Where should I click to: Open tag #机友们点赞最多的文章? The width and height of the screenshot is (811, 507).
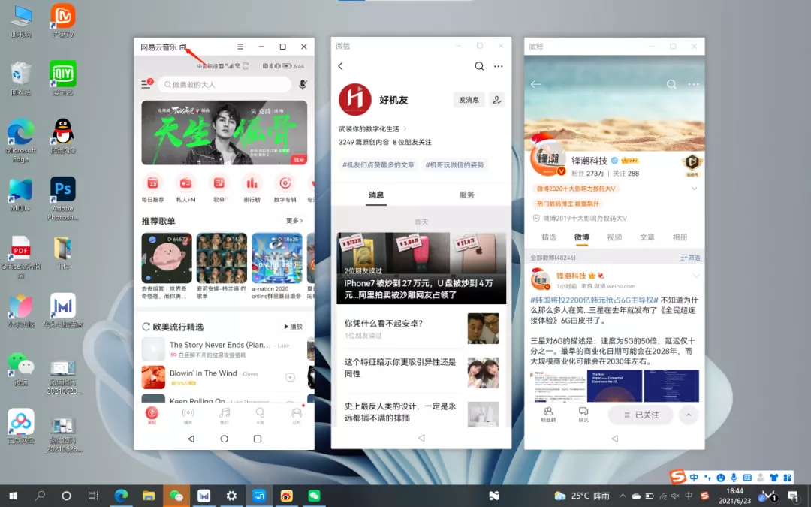[378, 165]
